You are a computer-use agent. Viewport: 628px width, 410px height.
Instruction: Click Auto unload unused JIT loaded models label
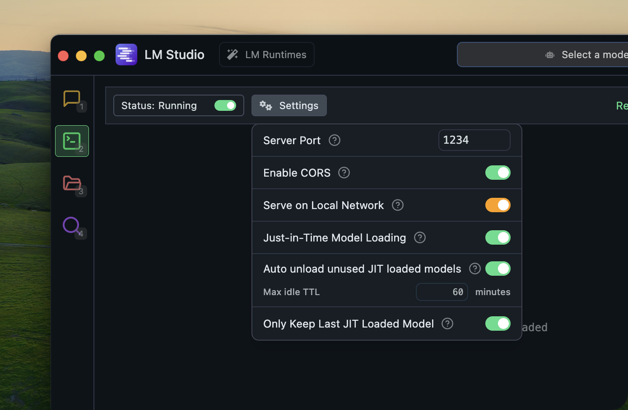[x=363, y=269]
